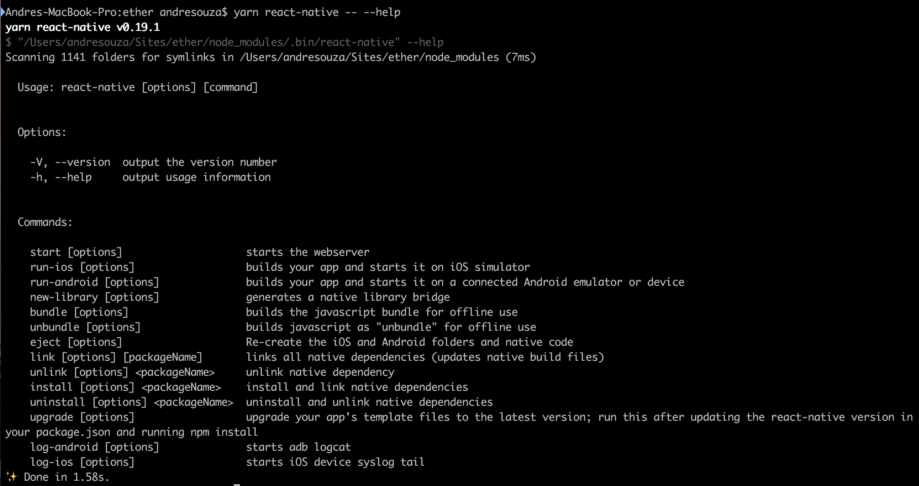Image resolution: width=919 pixels, height=486 pixels.
Task: Click the blue prompt marker triangle
Action: tap(3, 12)
